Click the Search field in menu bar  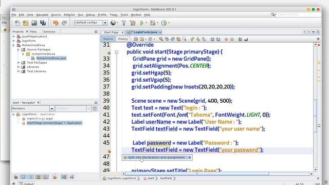coord(298,14)
